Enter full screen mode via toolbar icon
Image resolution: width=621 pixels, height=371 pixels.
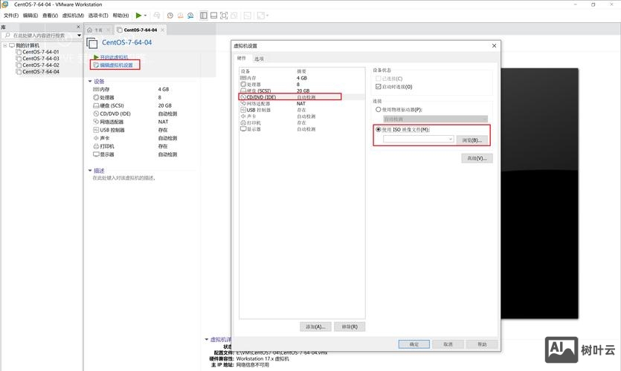pos(224,16)
